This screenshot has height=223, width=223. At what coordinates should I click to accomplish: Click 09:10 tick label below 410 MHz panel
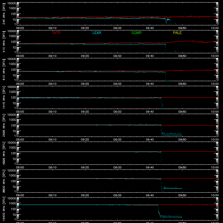(52, 56)
